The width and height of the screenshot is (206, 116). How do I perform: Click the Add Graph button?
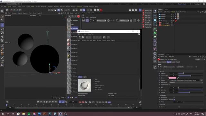coord(180,67)
